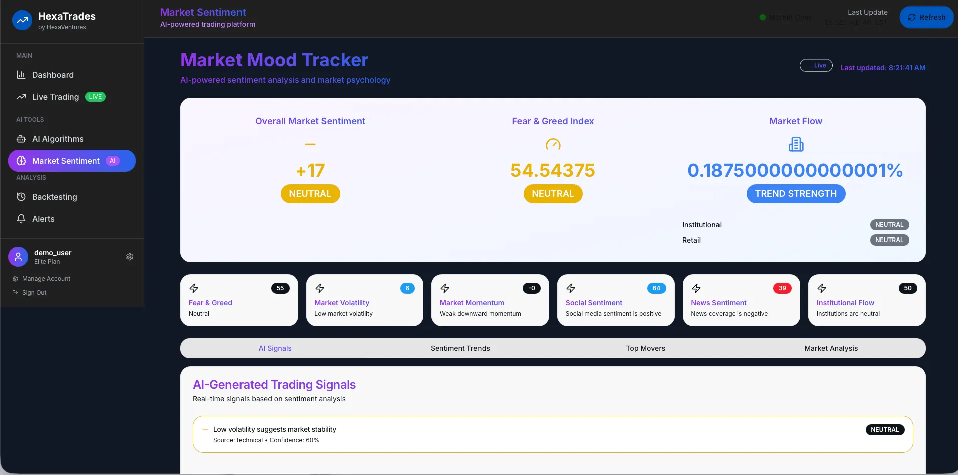
Task: Select the News Sentiment card
Action: [x=741, y=300]
